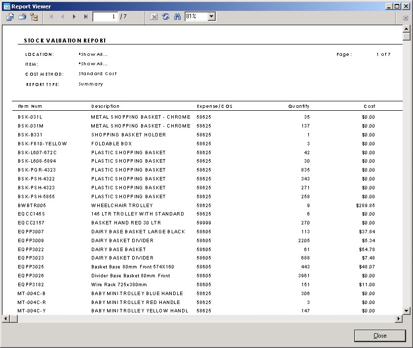The image size is (413, 348).
Task: Click 'WHEELCHAIR TROLLEY' description
Action: click(x=122, y=206)
